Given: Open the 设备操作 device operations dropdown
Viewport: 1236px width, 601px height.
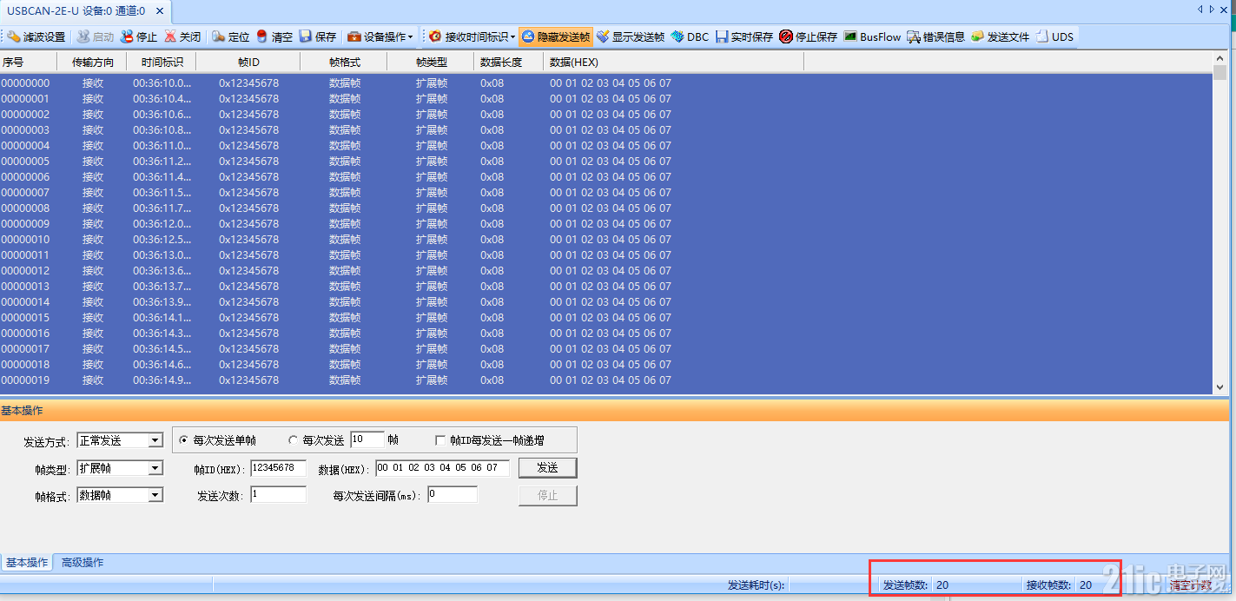Looking at the screenshot, I should pyautogui.click(x=380, y=37).
